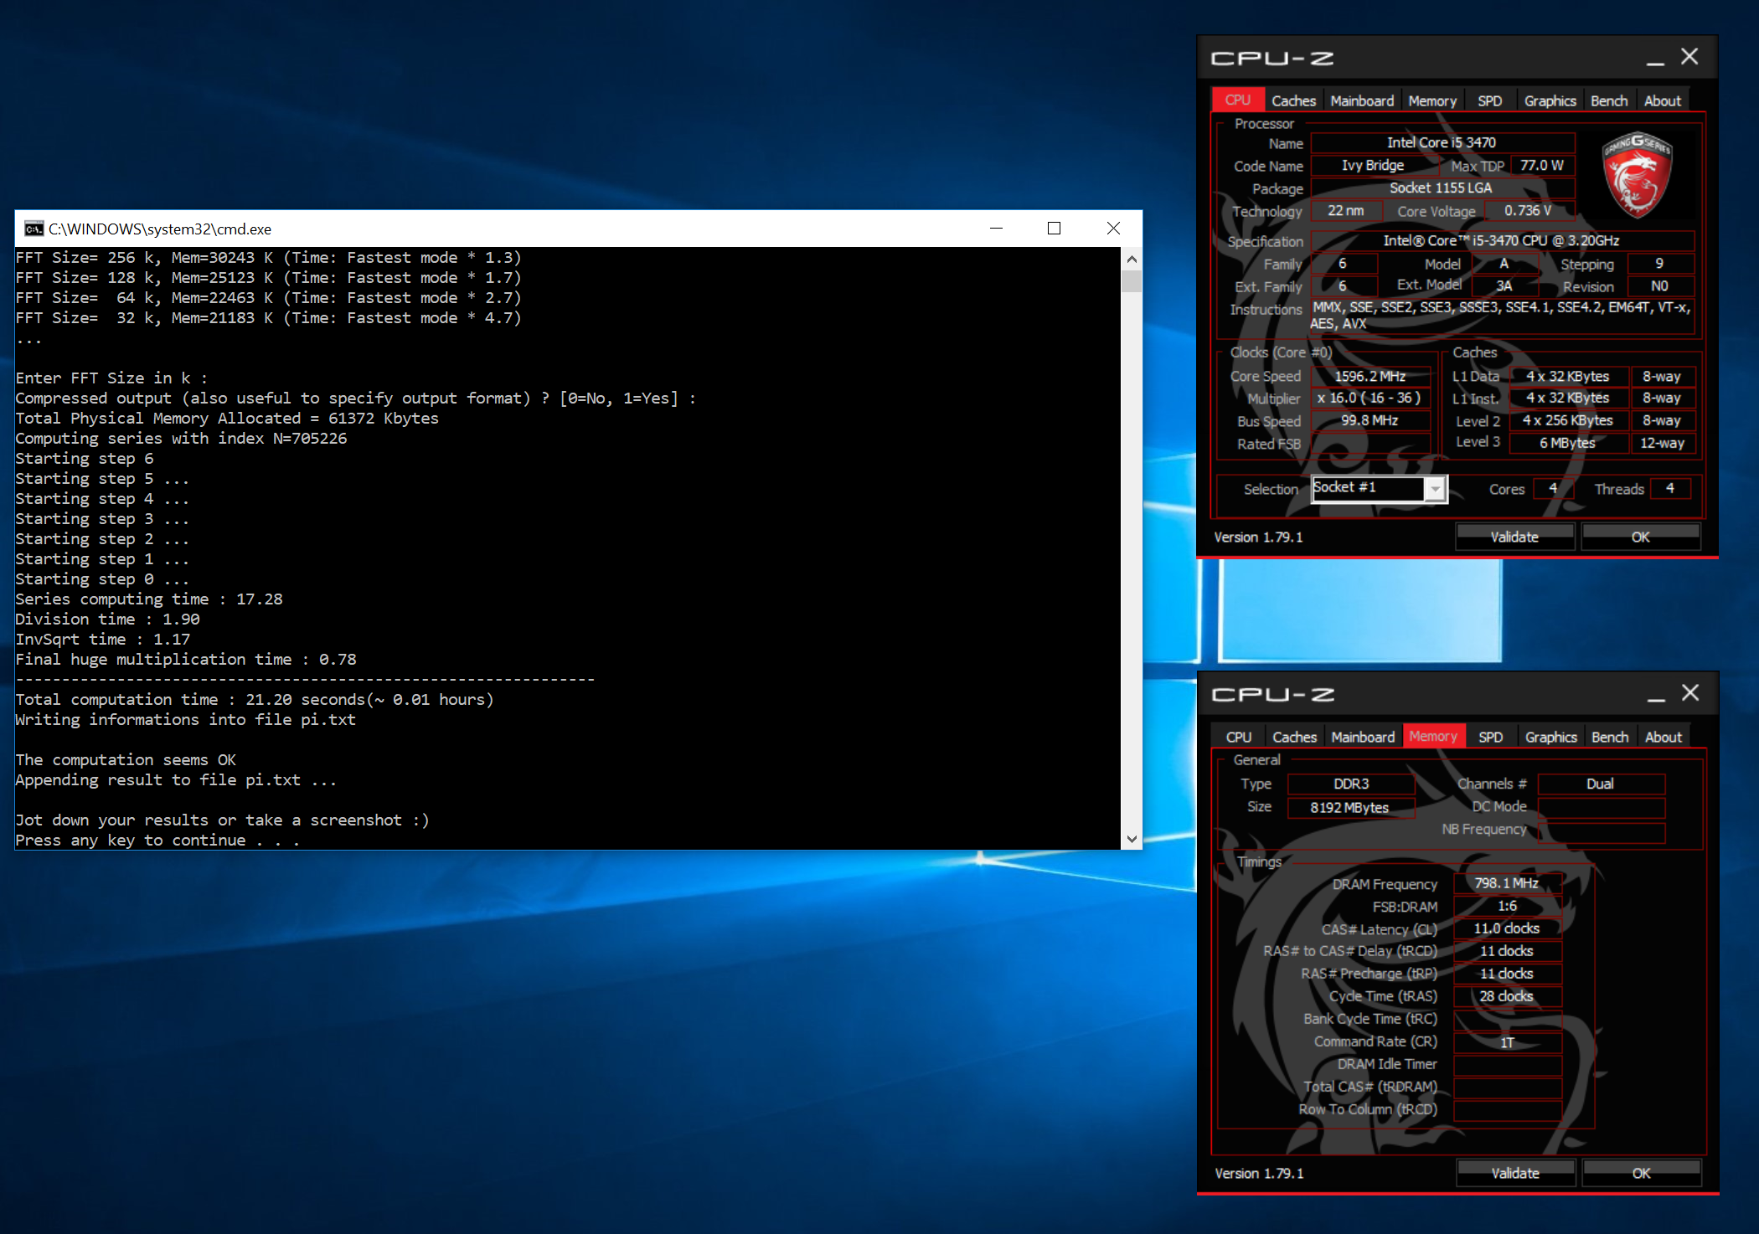Click the Core Voltage value 0.736 V
Screen dimensions: 1759x1234
tap(1528, 210)
